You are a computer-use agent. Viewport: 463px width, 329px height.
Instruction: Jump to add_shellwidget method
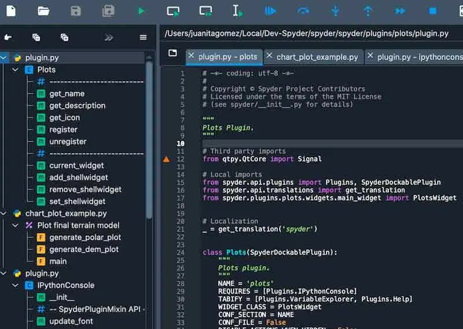(79, 178)
